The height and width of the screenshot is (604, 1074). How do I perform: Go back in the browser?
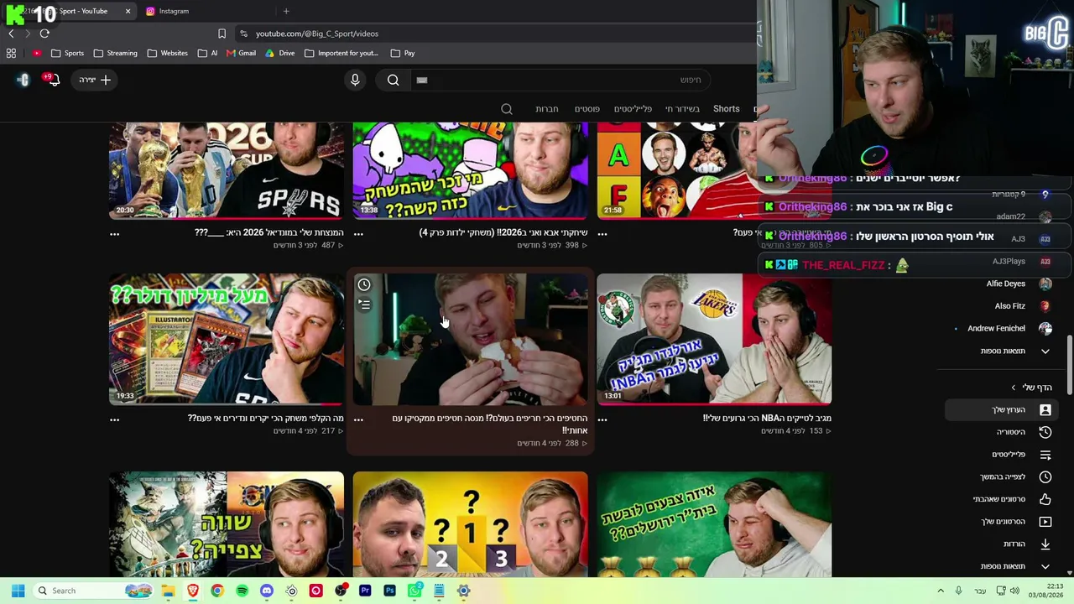(x=11, y=34)
